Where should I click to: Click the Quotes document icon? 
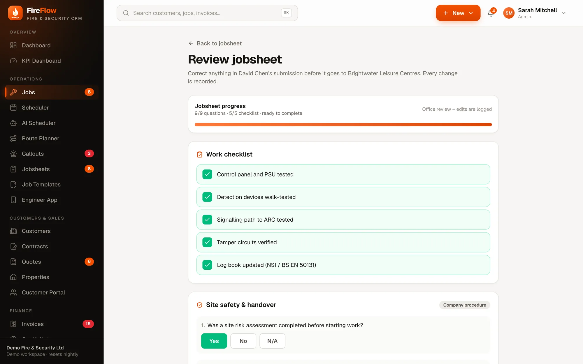tap(13, 262)
